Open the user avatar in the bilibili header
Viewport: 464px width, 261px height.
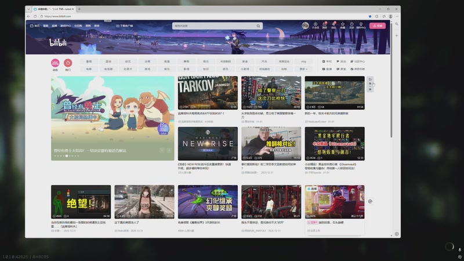click(305, 26)
